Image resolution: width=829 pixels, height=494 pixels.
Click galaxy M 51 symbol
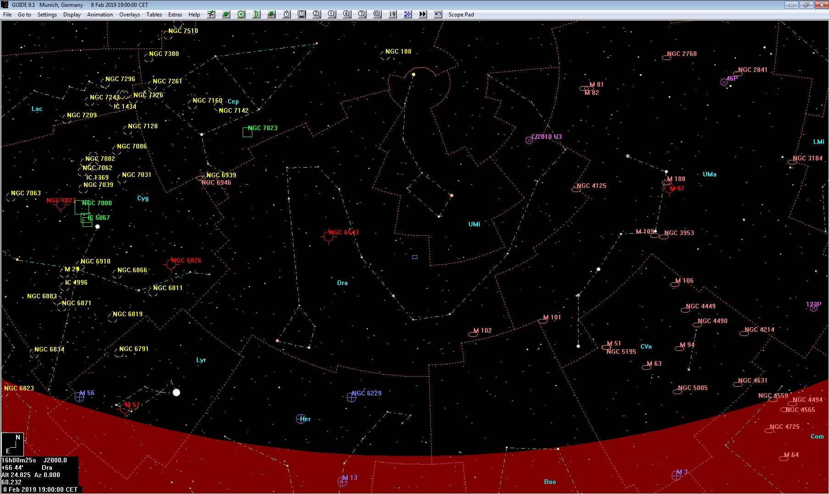pos(606,347)
